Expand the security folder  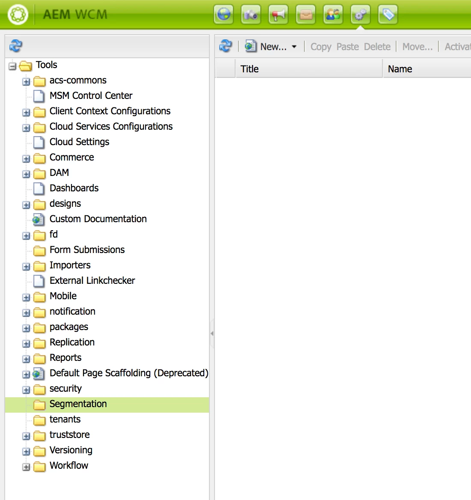click(x=26, y=390)
